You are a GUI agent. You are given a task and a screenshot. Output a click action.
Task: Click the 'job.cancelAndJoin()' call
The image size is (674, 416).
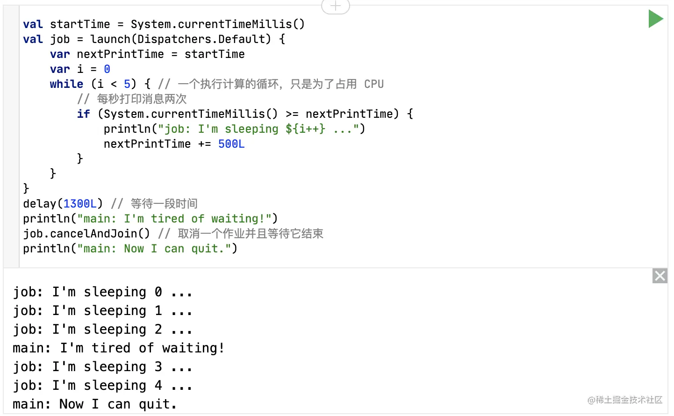(x=86, y=234)
